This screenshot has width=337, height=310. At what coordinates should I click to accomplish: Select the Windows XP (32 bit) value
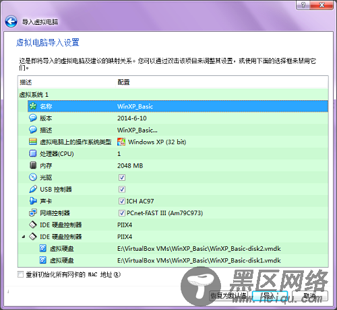[157, 142]
